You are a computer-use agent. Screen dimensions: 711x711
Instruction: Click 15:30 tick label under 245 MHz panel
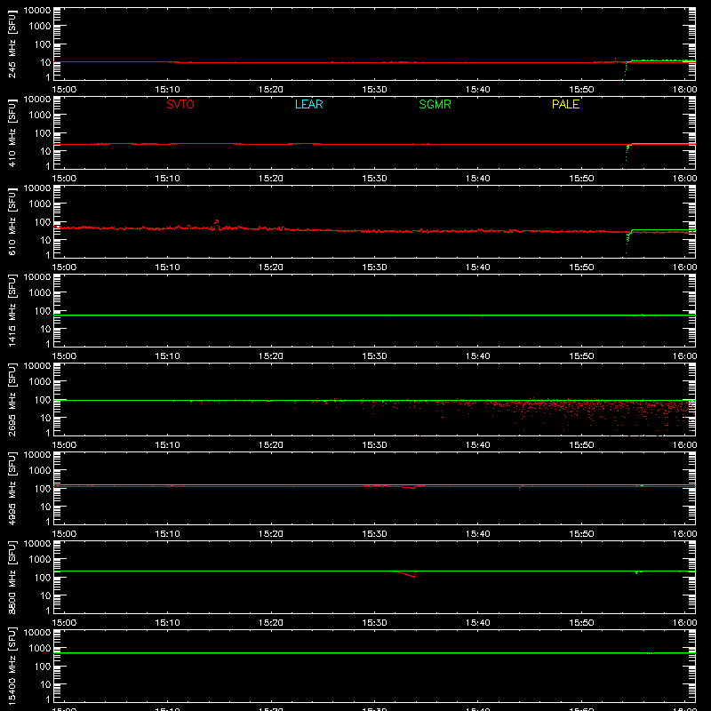374,90
